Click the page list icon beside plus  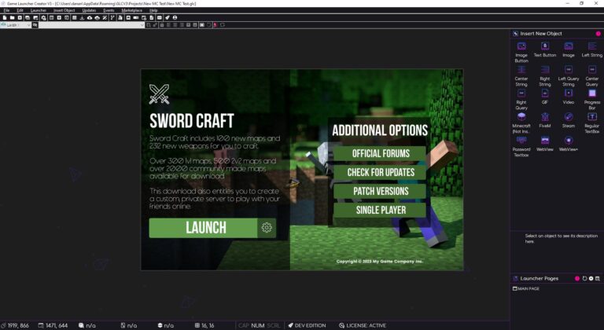[598, 278]
